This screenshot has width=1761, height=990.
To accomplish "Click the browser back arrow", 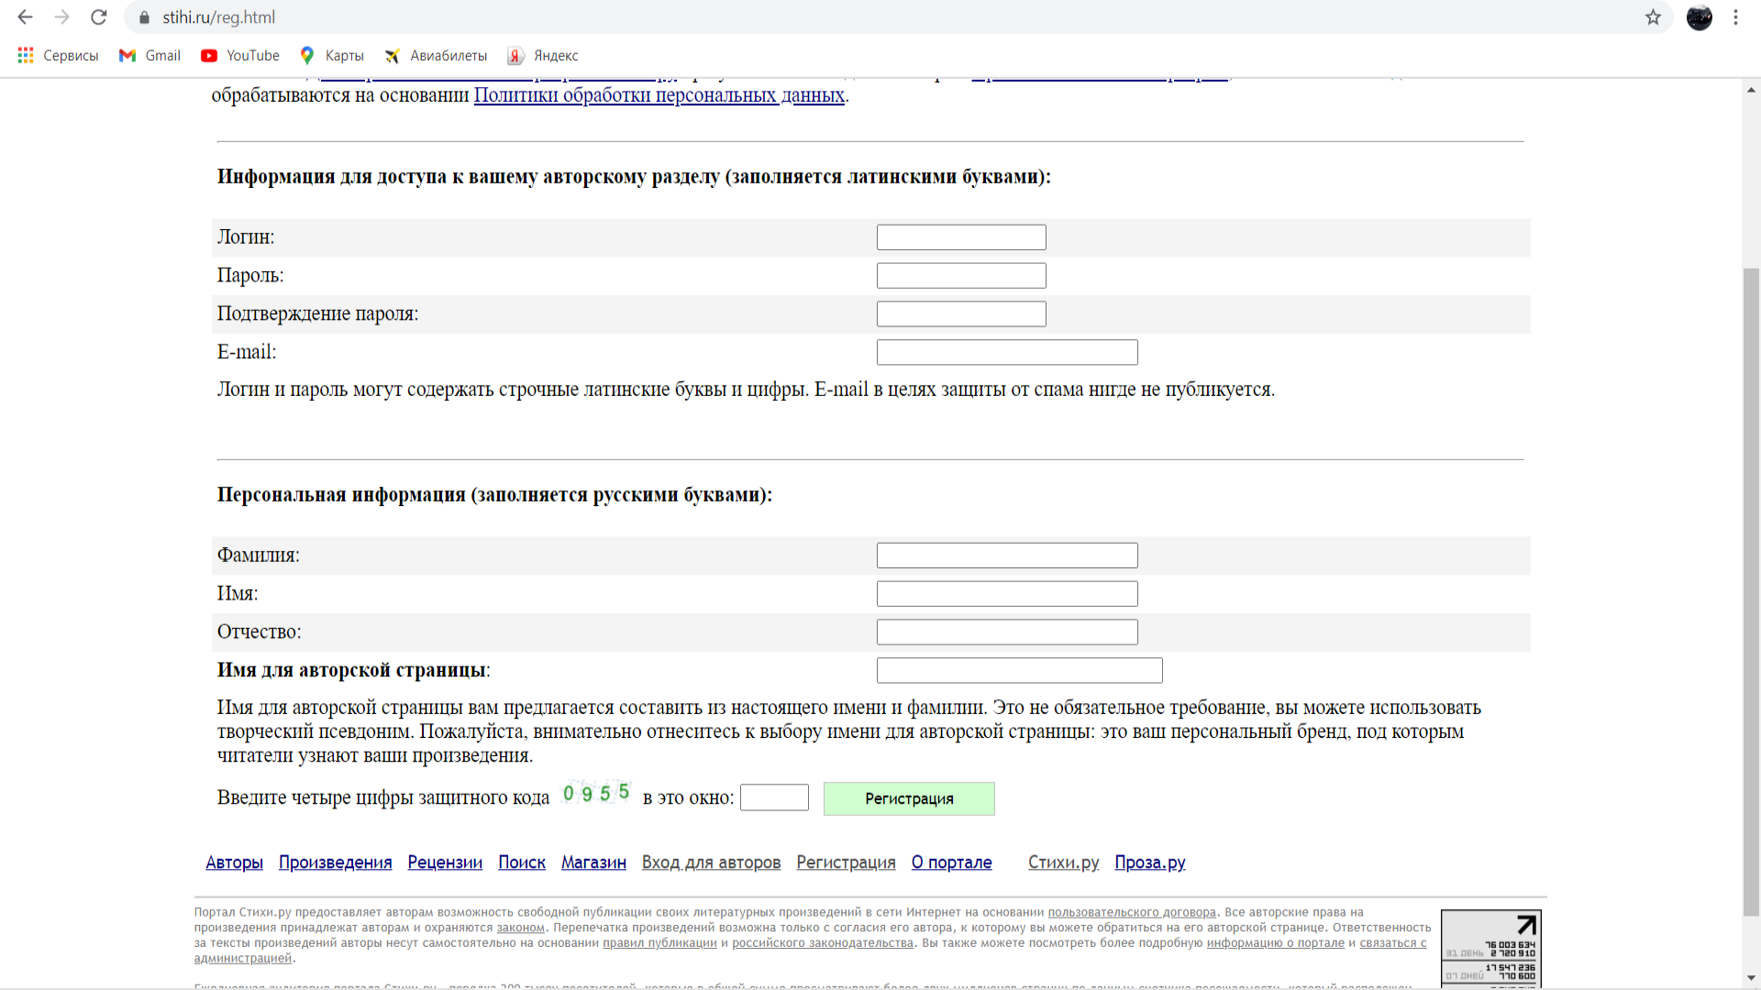I will pyautogui.click(x=25, y=17).
